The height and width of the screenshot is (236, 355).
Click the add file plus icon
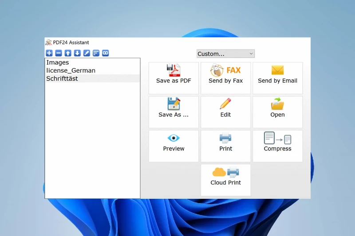pos(49,53)
